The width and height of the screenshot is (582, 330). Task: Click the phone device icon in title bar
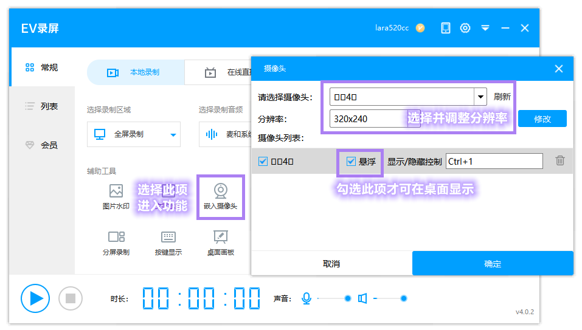point(446,28)
